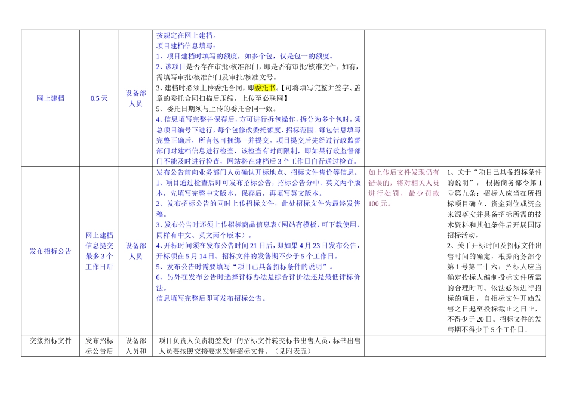
Task: Click the text '(见附表五)'
Action: point(293,351)
